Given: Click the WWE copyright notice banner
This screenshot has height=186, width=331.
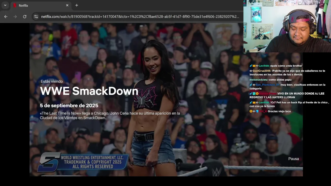Looking at the screenshot, I should point(83,162).
